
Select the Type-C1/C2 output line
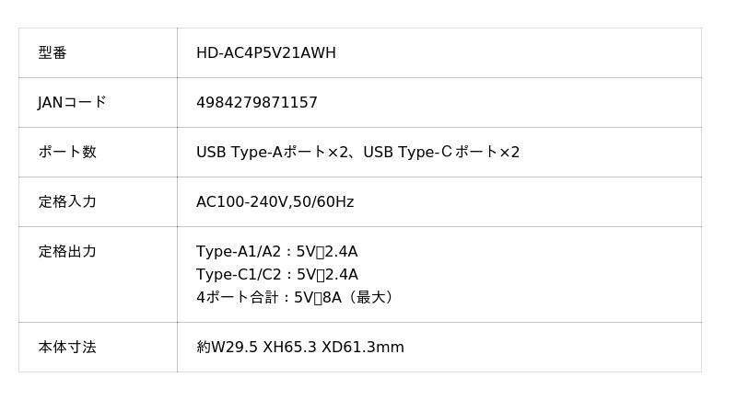276,275
